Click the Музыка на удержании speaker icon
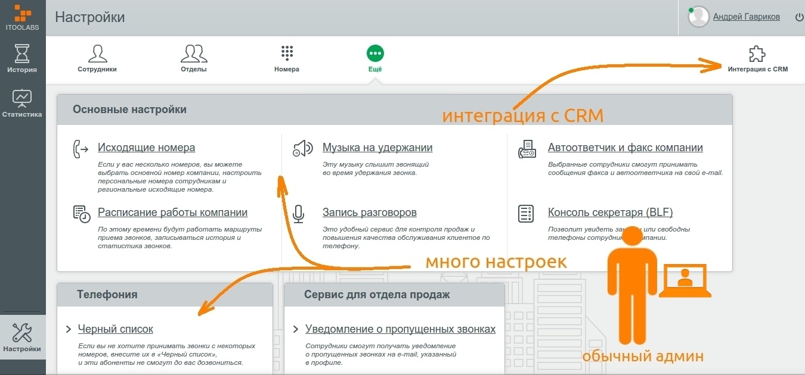This screenshot has height=375, width=805. (303, 149)
